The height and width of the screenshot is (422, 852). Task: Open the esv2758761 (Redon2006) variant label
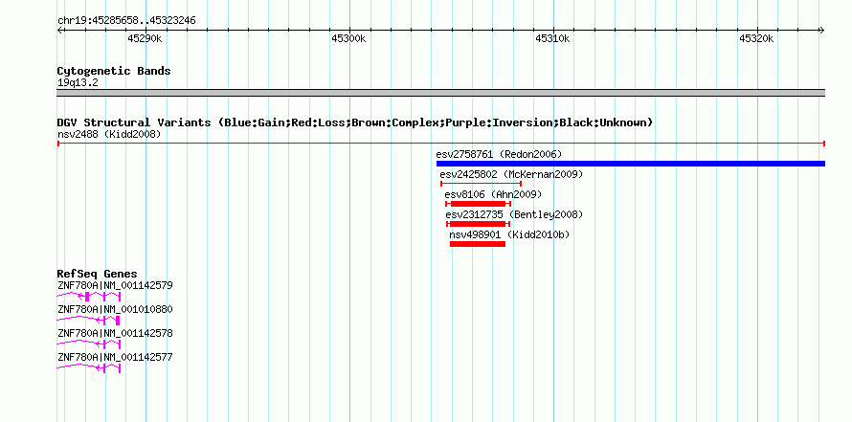click(x=499, y=155)
